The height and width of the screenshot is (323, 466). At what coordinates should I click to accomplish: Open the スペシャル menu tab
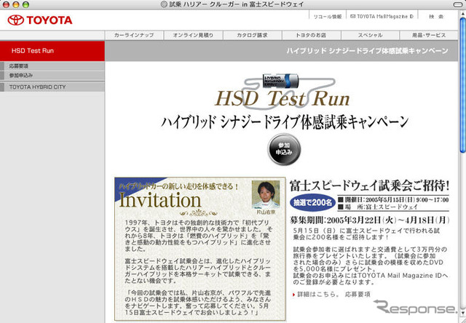coord(371,35)
